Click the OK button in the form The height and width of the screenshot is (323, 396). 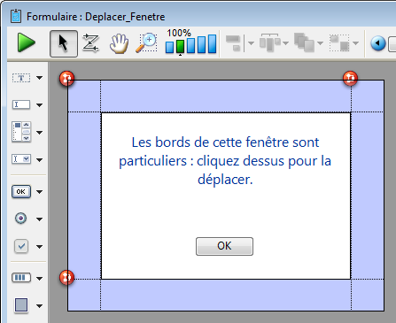[224, 246]
